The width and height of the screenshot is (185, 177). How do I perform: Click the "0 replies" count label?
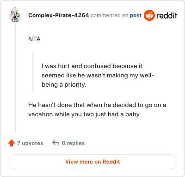(x=73, y=143)
